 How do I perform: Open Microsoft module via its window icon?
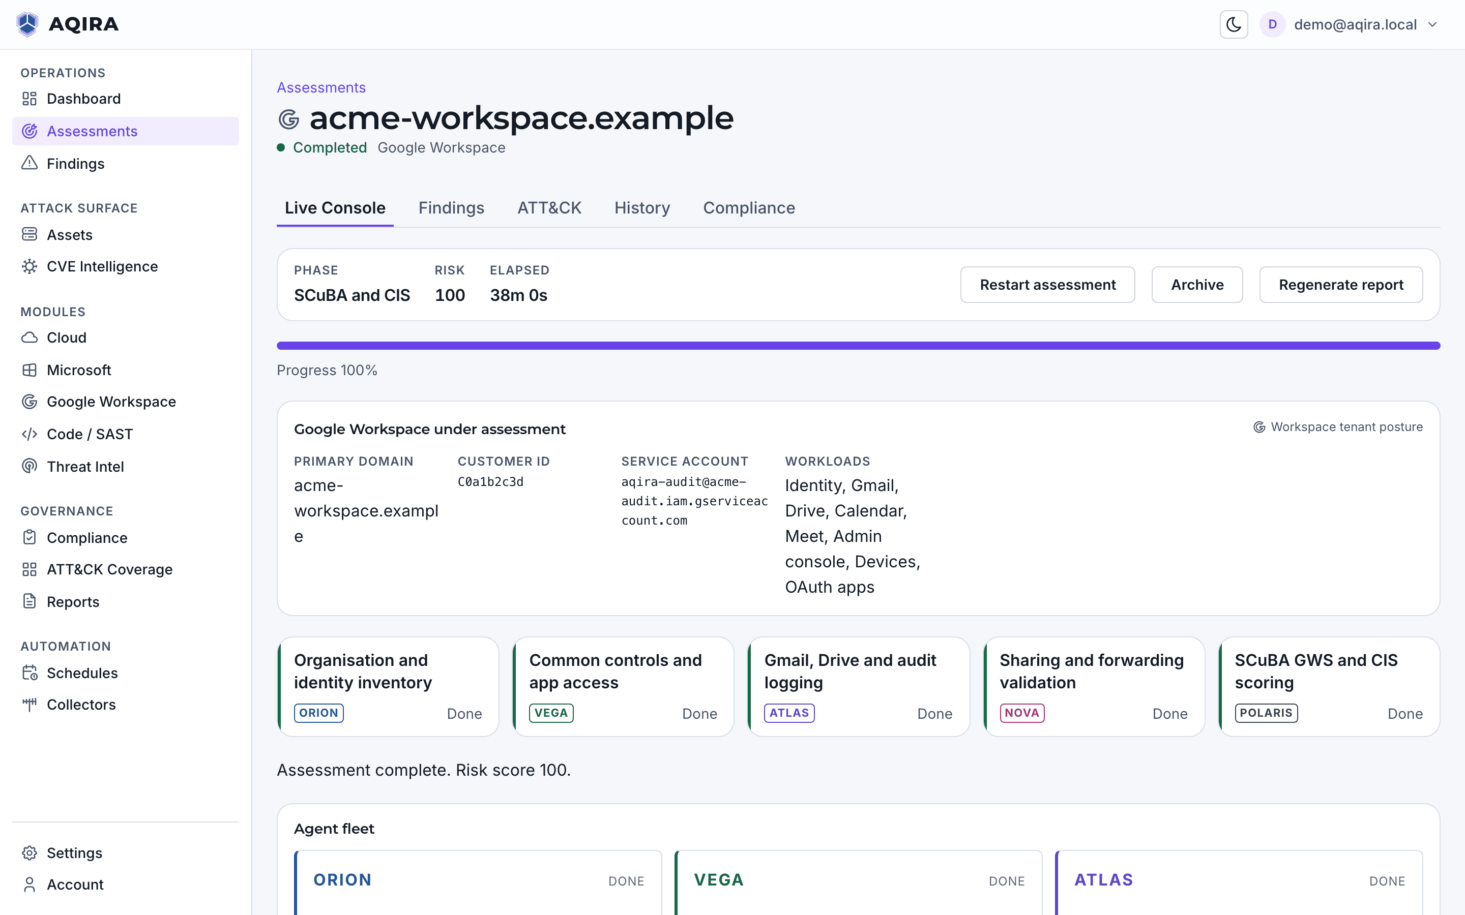[30, 370]
